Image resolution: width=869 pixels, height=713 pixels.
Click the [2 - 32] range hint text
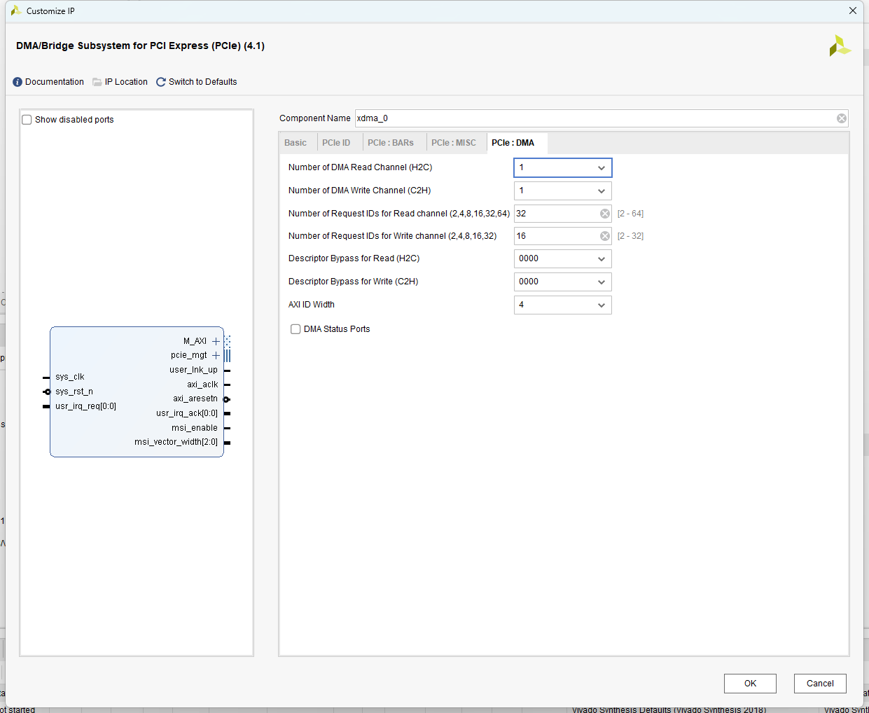(630, 236)
